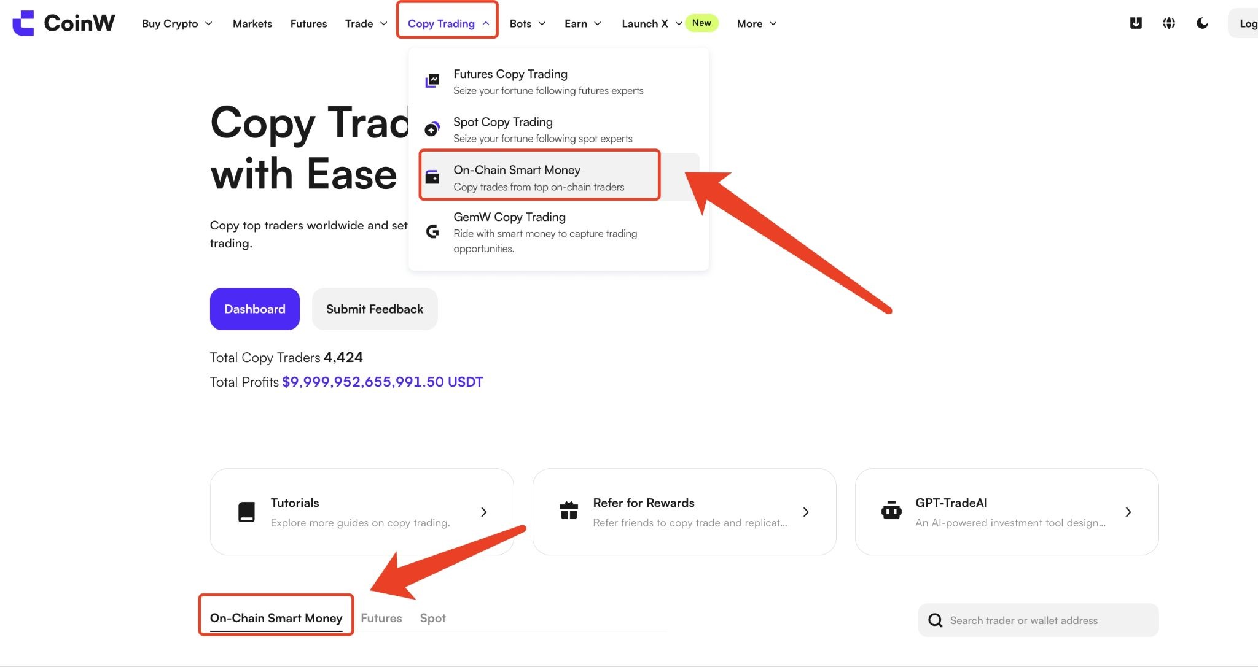Open the language globe icon
The width and height of the screenshot is (1258, 667).
coord(1169,23)
